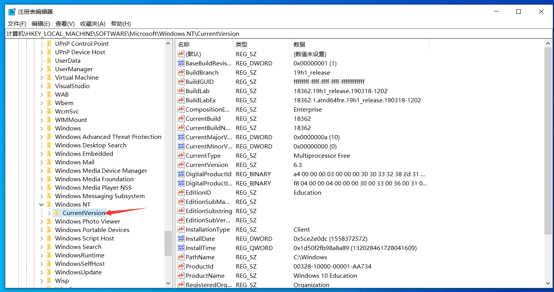
Task: Click the 'Windows 10 Education' data cell
Action: point(325,275)
